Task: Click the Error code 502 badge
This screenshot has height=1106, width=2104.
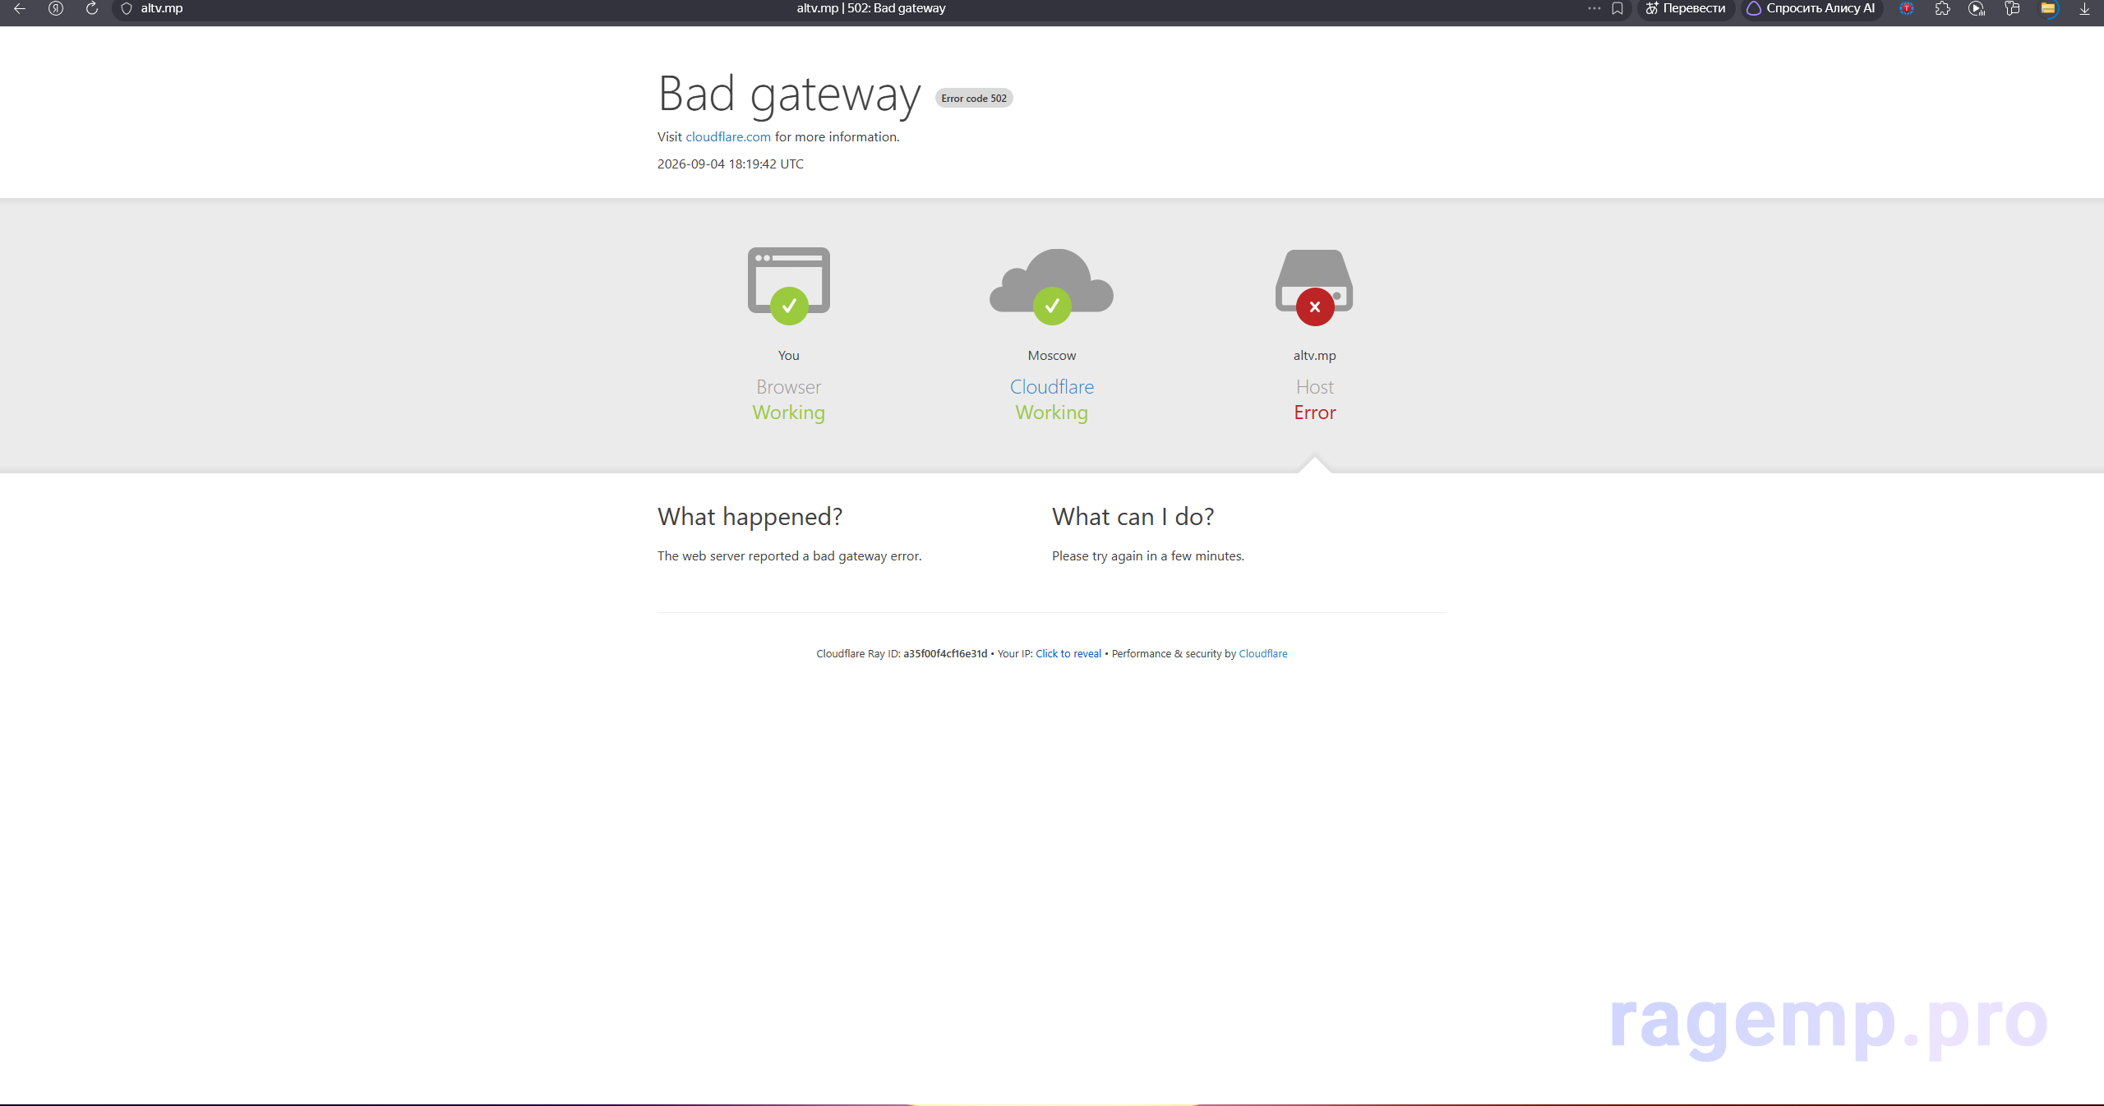Action: click(974, 99)
